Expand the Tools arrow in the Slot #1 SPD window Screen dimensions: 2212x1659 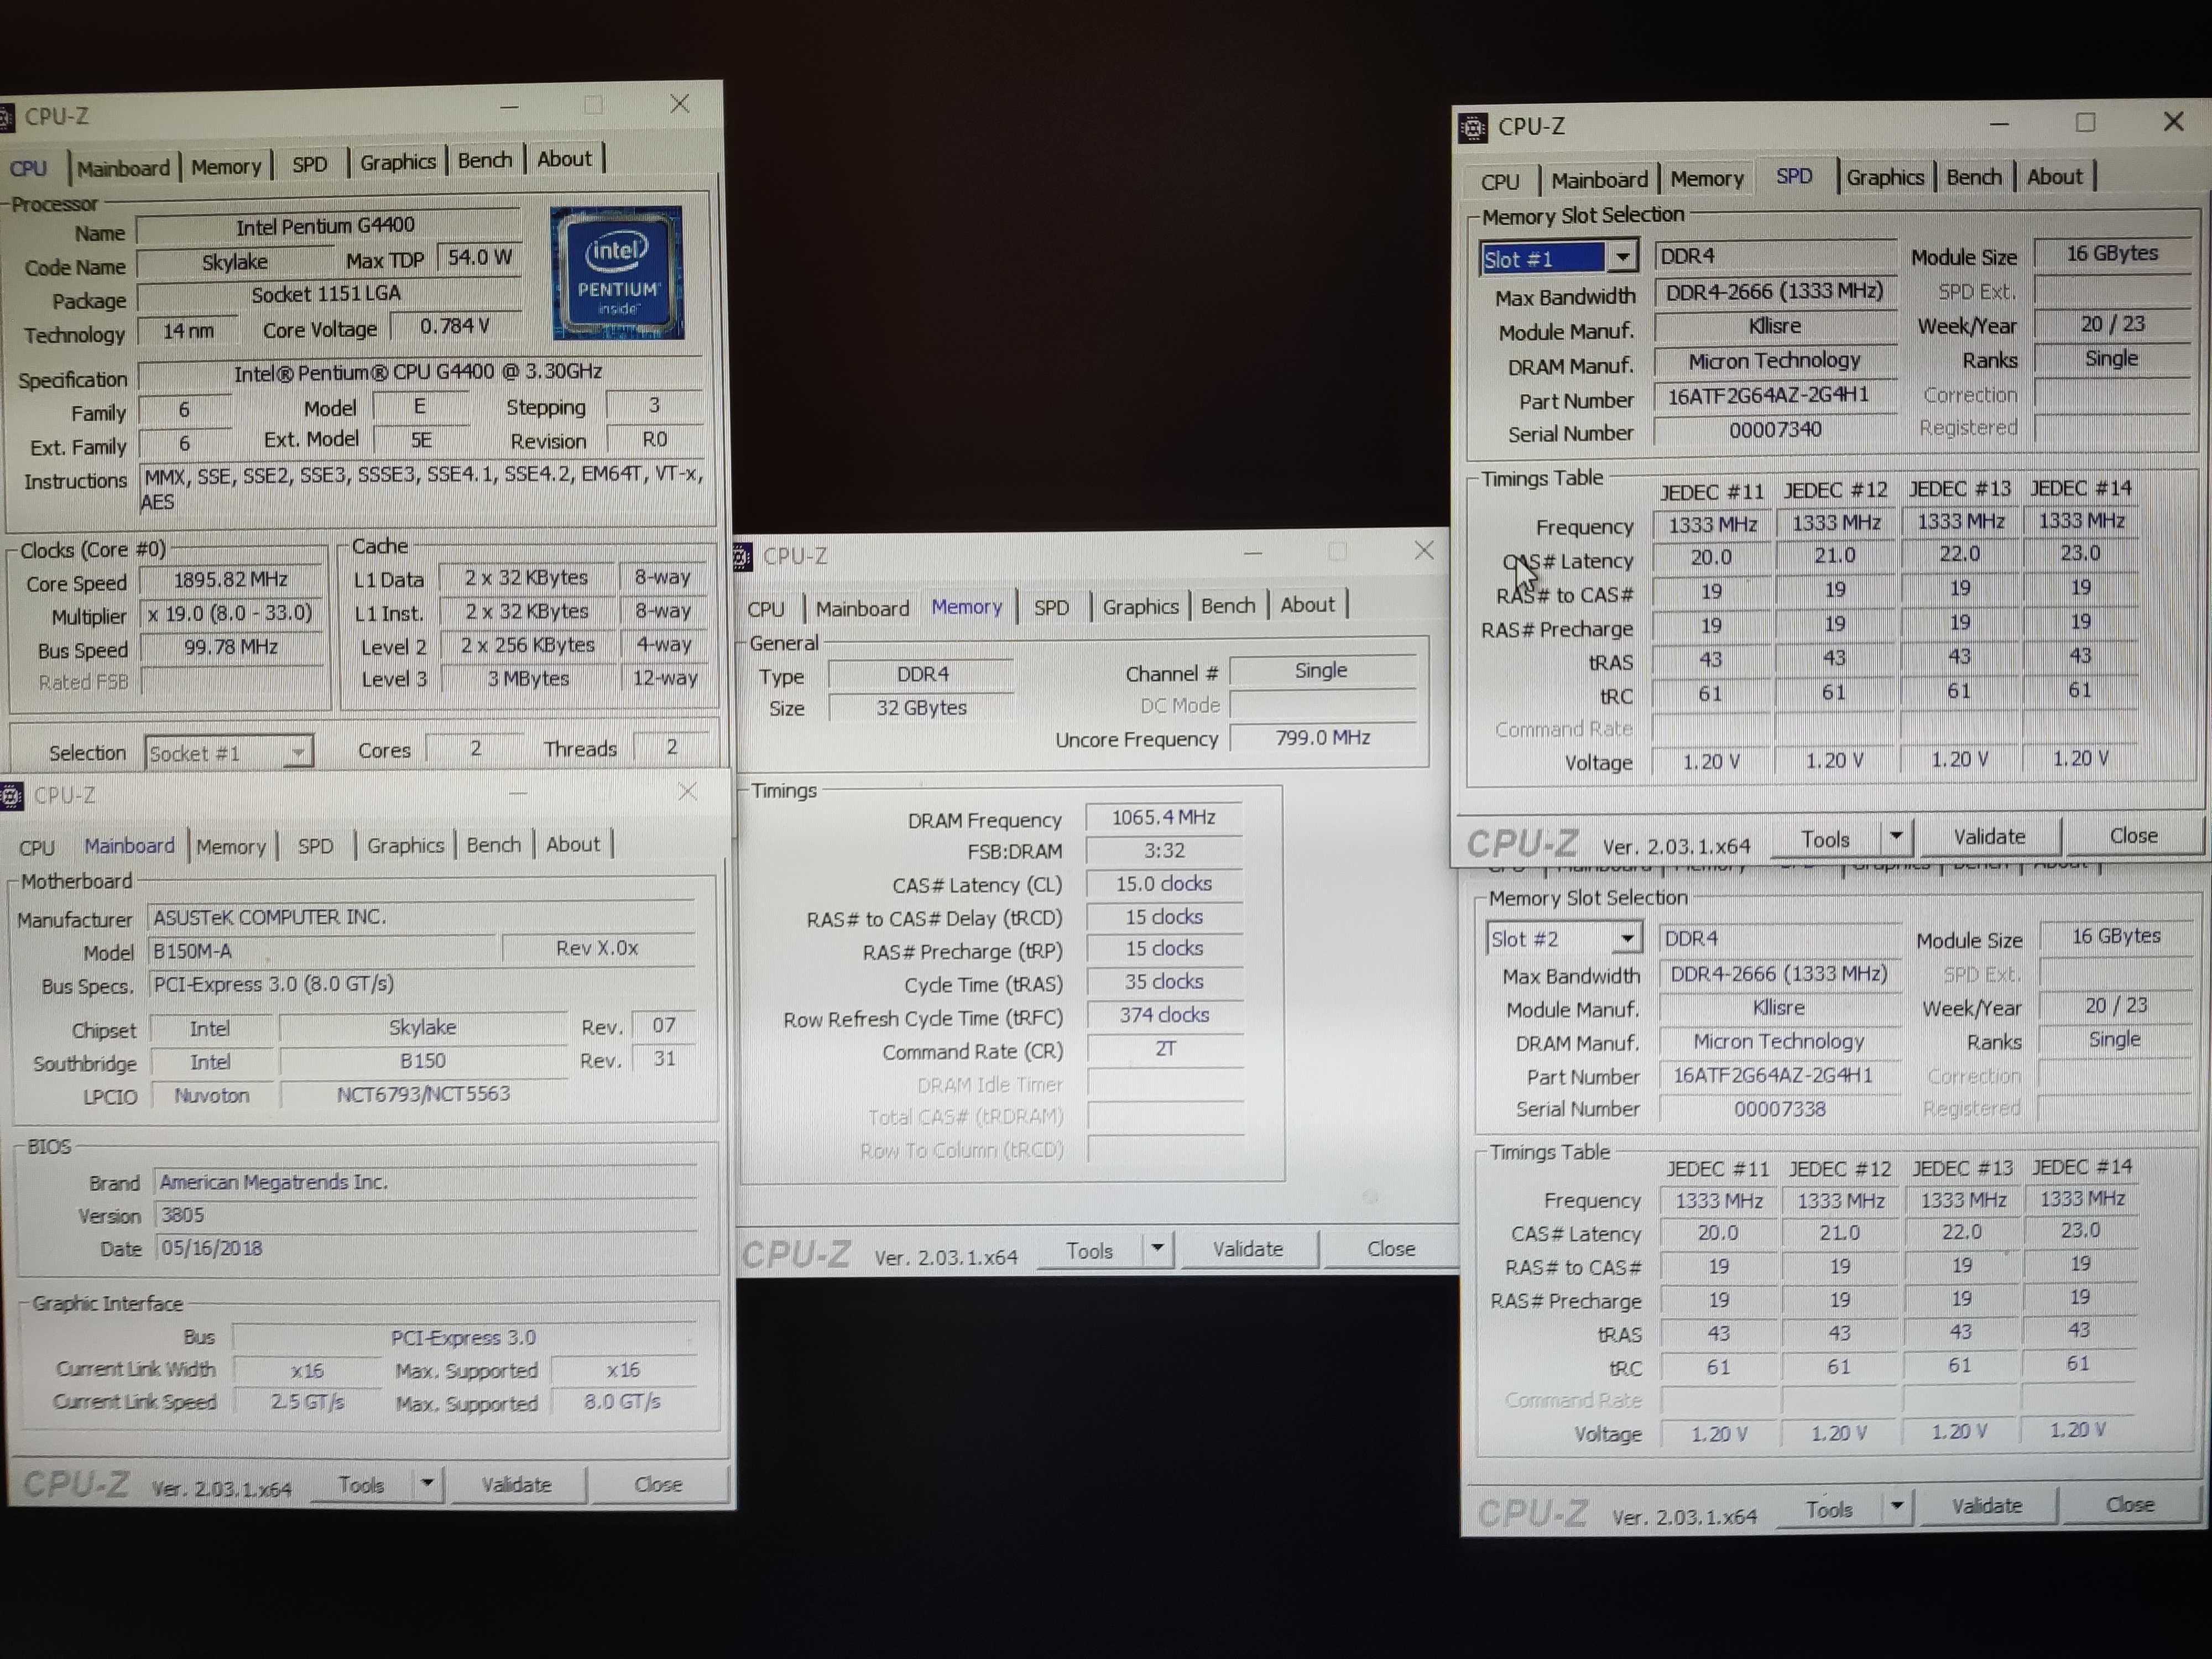(x=1896, y=835)
